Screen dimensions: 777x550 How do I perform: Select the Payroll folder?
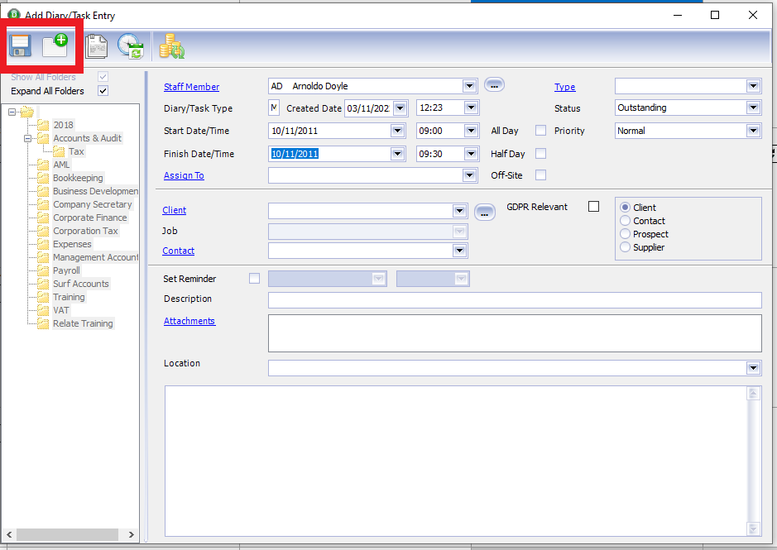pyautogui.click(x=66, y=270)
